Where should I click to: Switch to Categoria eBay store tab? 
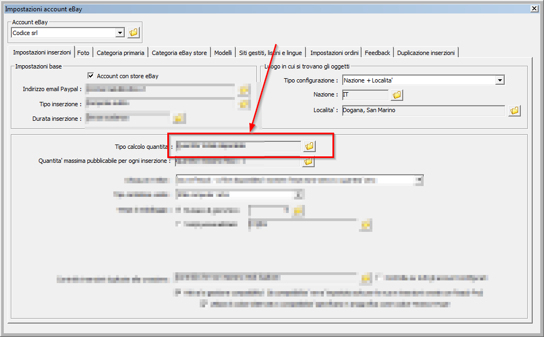click(x=179, y=53)
